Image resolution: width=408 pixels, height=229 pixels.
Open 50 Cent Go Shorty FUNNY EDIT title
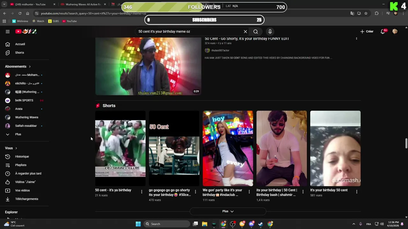(247, 38)
